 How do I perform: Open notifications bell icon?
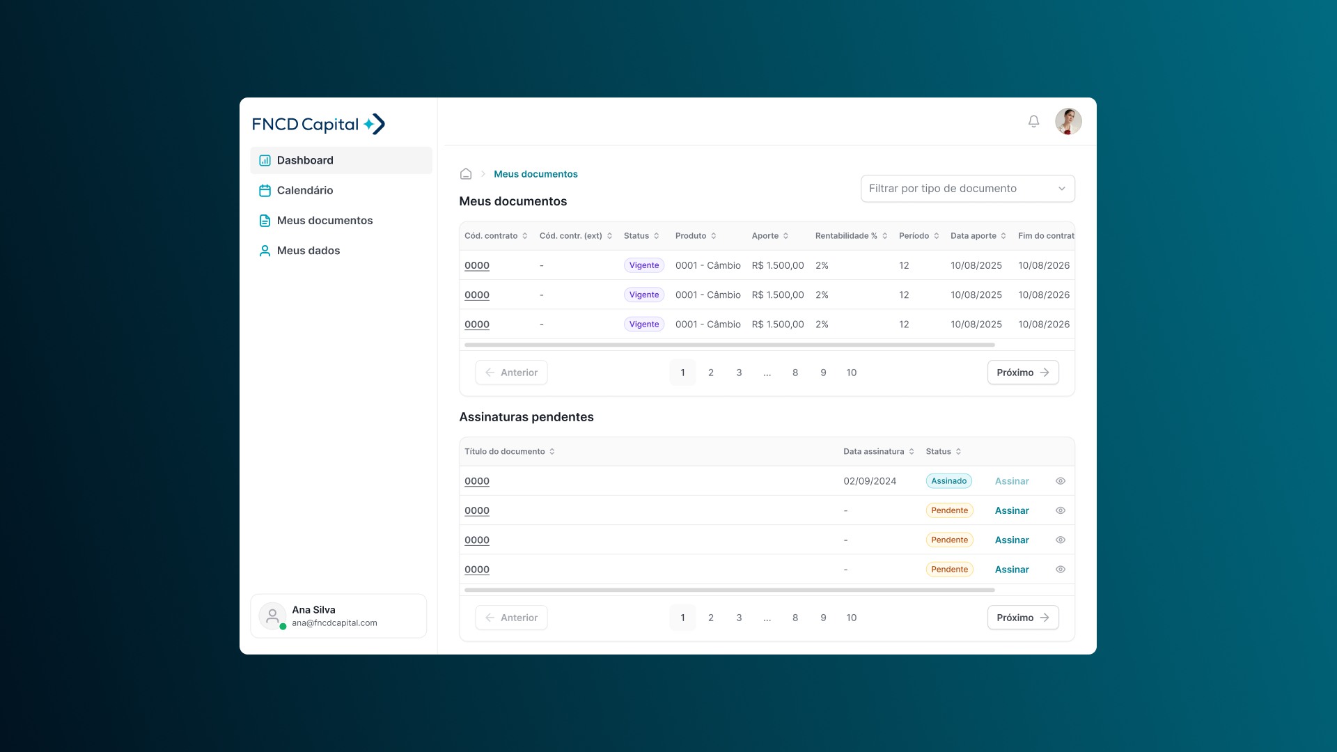click(1033, 121)
